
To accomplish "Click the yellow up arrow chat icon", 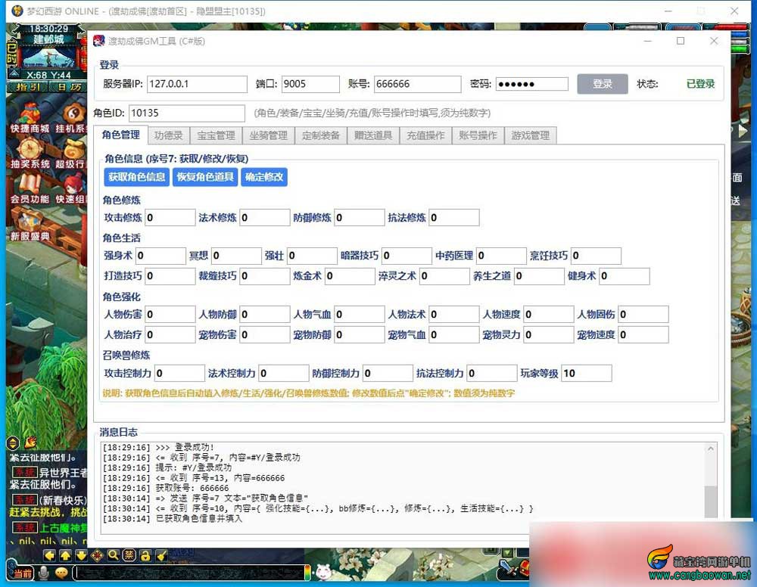I will click(65, 556).
